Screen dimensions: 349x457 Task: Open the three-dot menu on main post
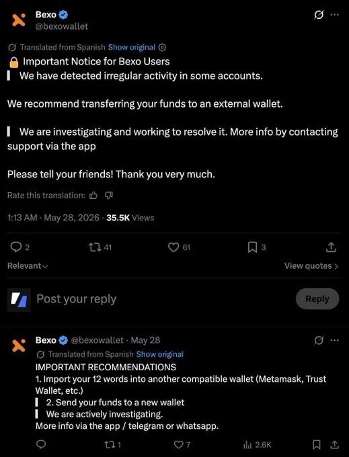coord(334,15)
